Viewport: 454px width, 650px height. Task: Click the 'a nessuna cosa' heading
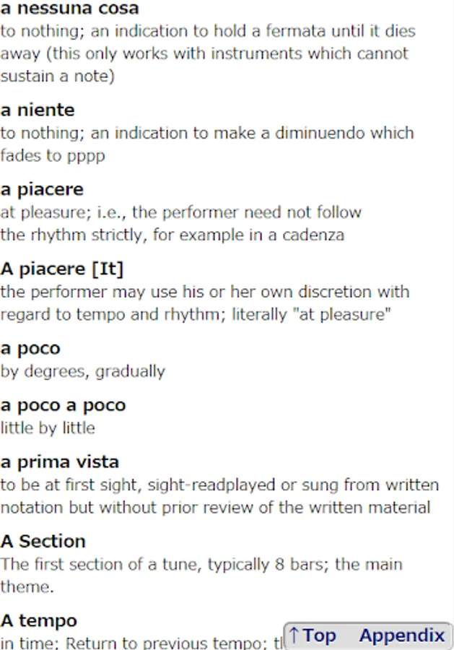click(x=70, y=9)
